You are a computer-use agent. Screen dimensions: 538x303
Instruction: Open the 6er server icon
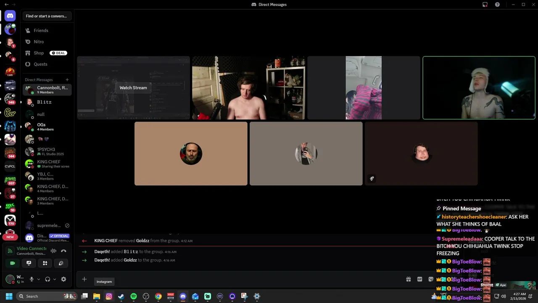click(x=10, y=112)
